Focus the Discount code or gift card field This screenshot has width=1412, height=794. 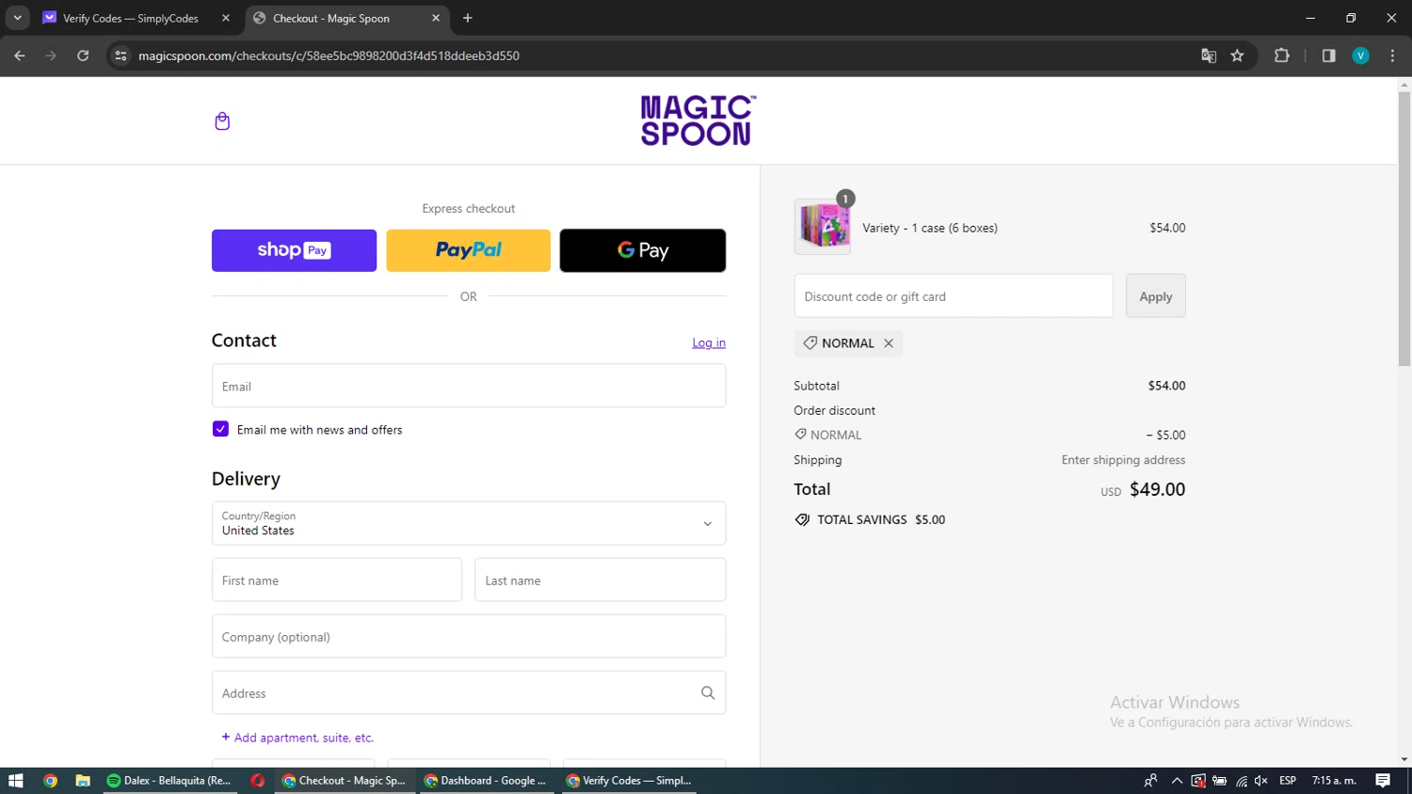(x=954, y=295)
